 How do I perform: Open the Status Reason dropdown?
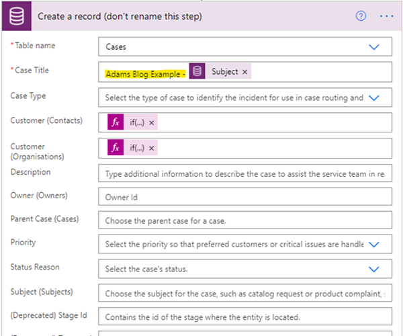[374, 269]
